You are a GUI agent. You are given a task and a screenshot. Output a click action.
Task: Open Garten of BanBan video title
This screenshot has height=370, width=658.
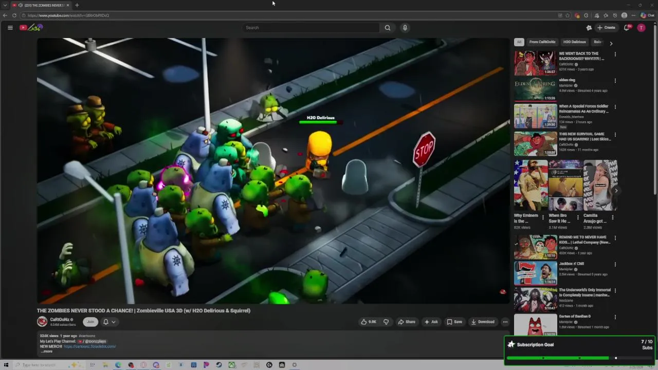click(575, 317)
